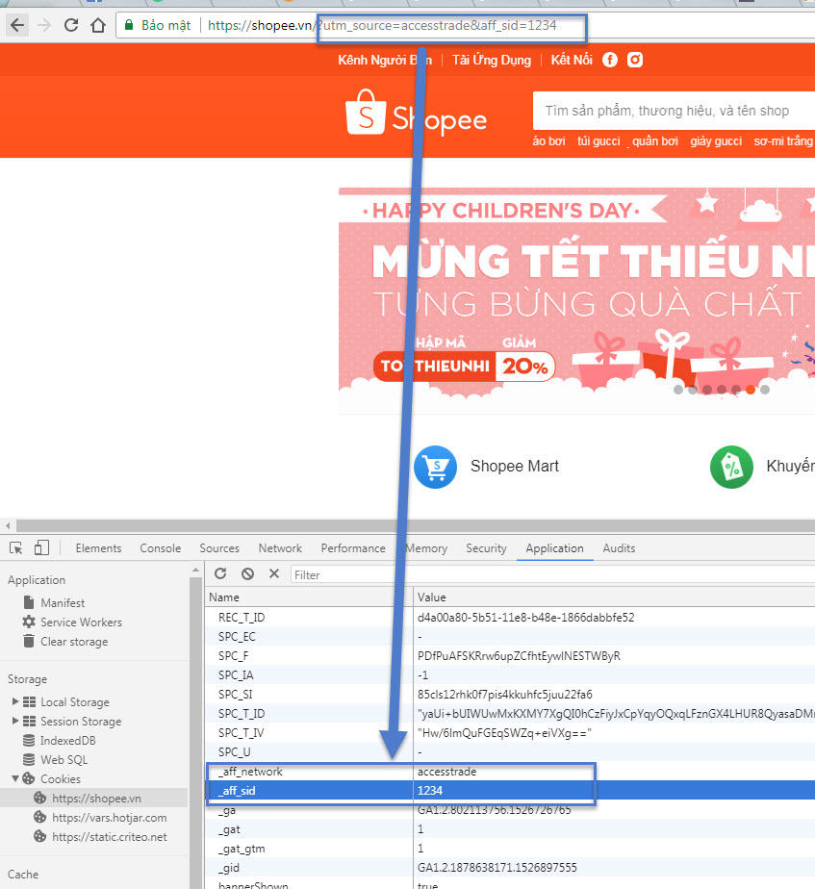This screenshot has height=889, width=815.
Task: Select the _gid cookie row
Action: pyautogui.click(x=510, y=868)
